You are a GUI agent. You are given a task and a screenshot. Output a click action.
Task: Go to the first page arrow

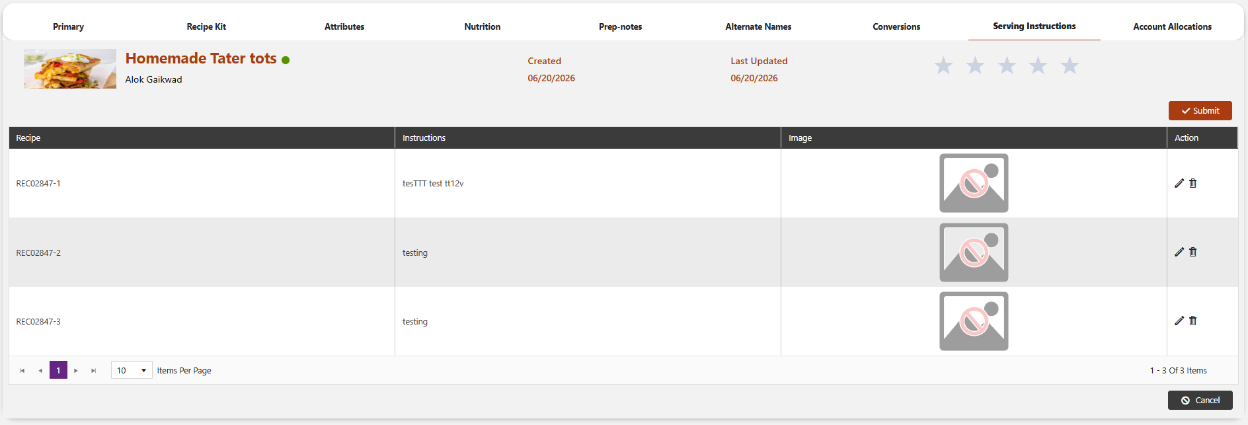[22, 371]
